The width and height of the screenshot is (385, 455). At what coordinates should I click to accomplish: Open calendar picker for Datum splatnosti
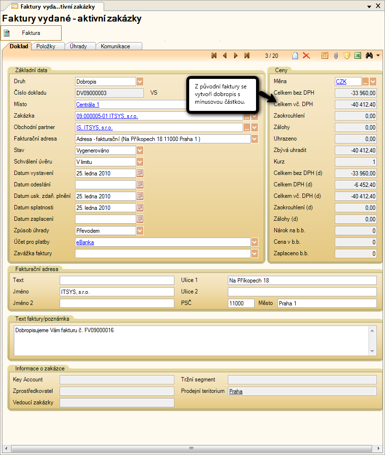pos(140,207)
